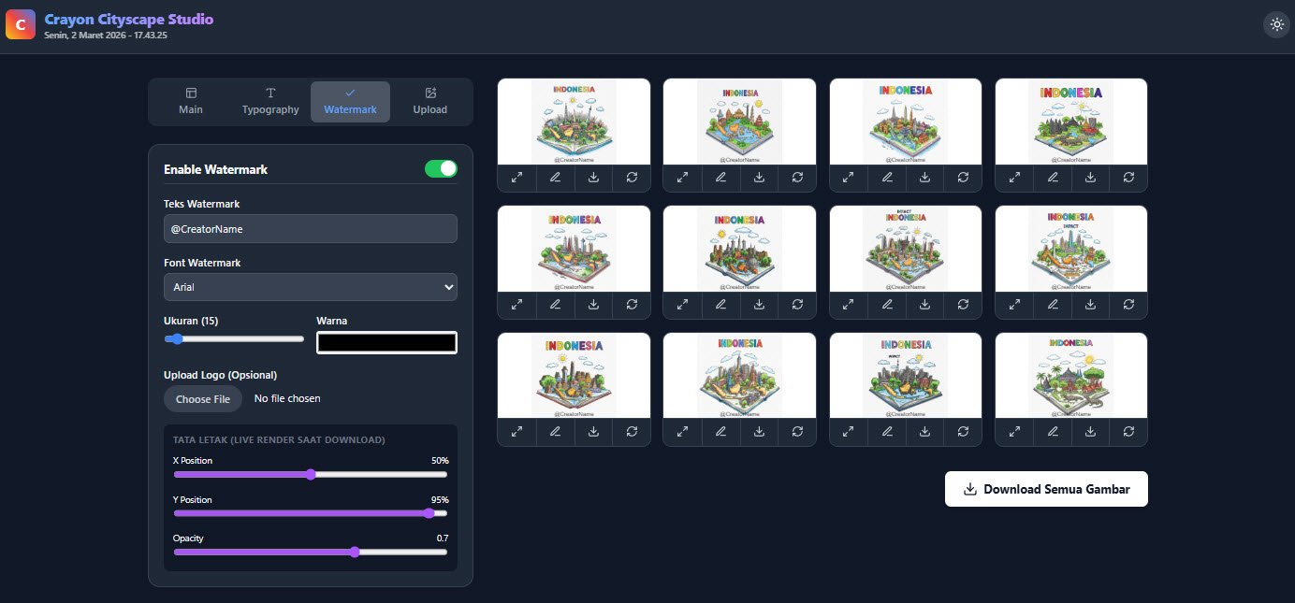
Task: Open the Warna black color swatch
Action: (387, 343)
